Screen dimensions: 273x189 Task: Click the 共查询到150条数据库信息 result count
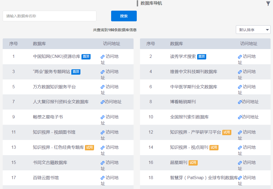pos(115,30)
